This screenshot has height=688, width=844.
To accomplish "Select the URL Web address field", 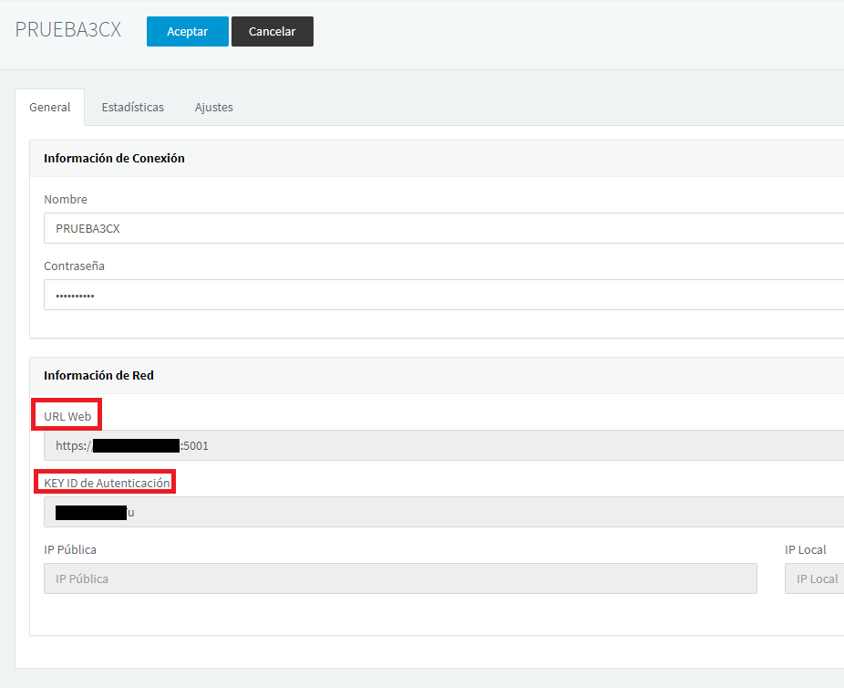I will [x=444, y=445].
